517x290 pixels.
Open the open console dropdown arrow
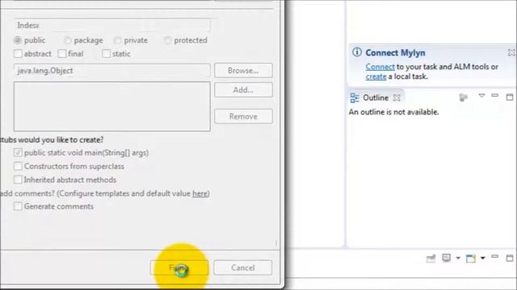click(483, 258)
